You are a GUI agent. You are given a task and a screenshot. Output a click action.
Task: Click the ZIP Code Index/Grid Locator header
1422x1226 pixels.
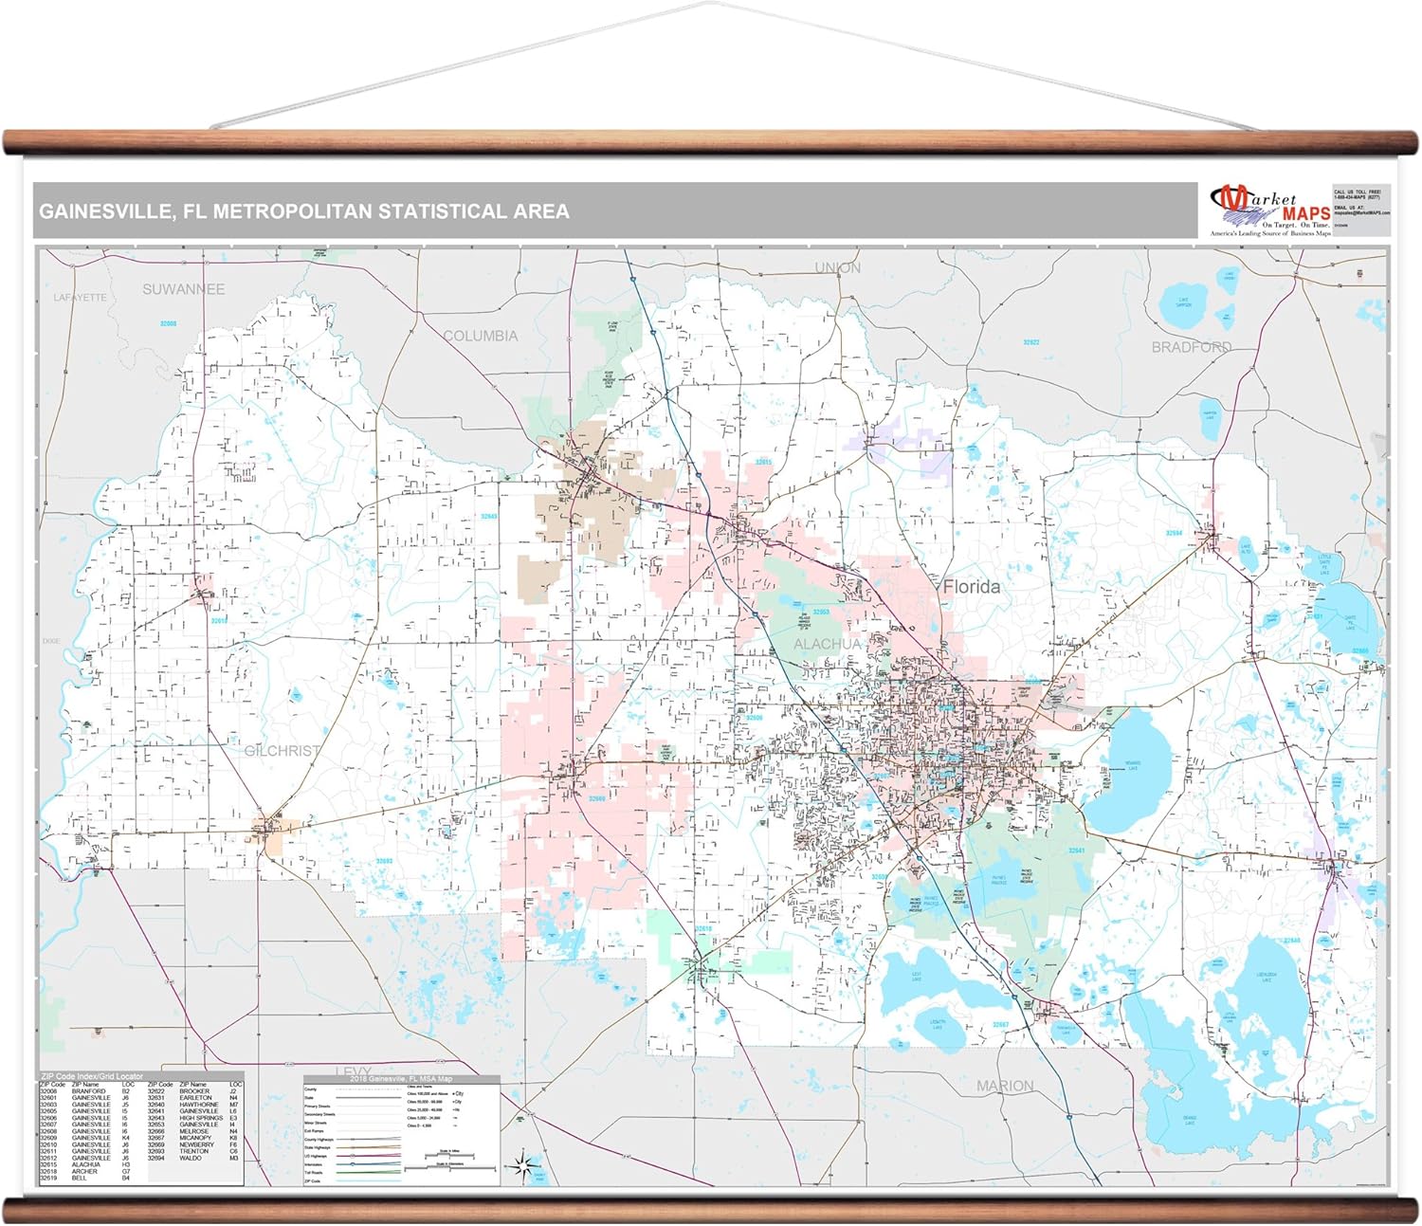(x=92, y=1076)
